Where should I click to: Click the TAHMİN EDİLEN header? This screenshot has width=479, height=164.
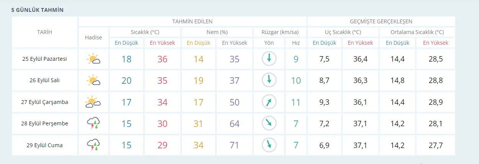(192, 21)
